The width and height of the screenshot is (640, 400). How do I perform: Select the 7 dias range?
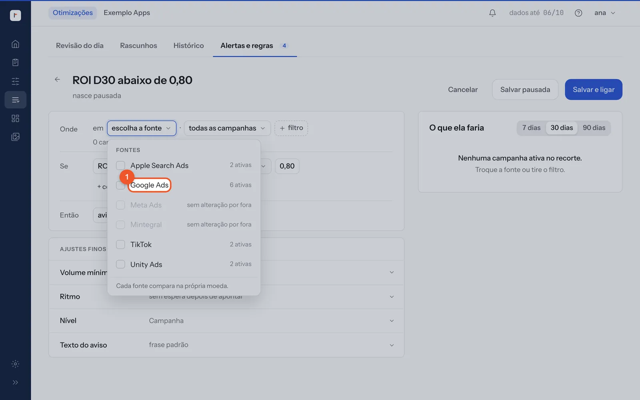[x=531, y=128]
